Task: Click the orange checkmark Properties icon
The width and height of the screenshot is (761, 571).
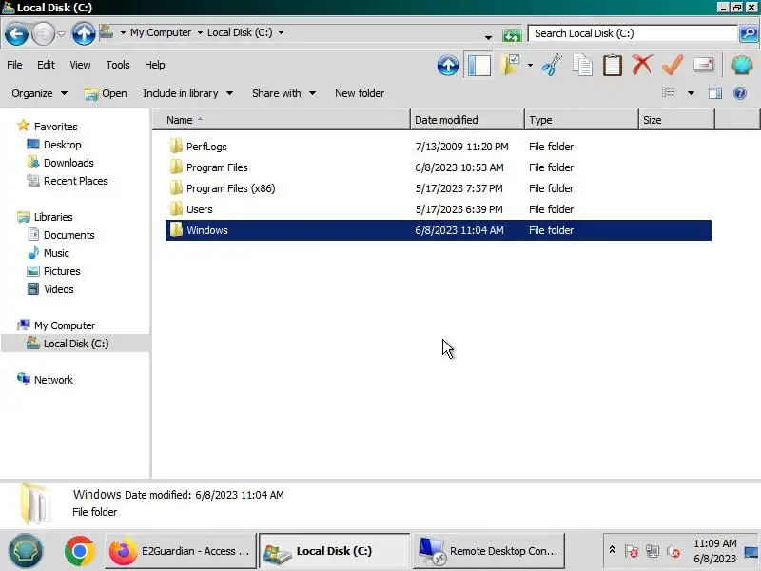Action: click(673, 65)
